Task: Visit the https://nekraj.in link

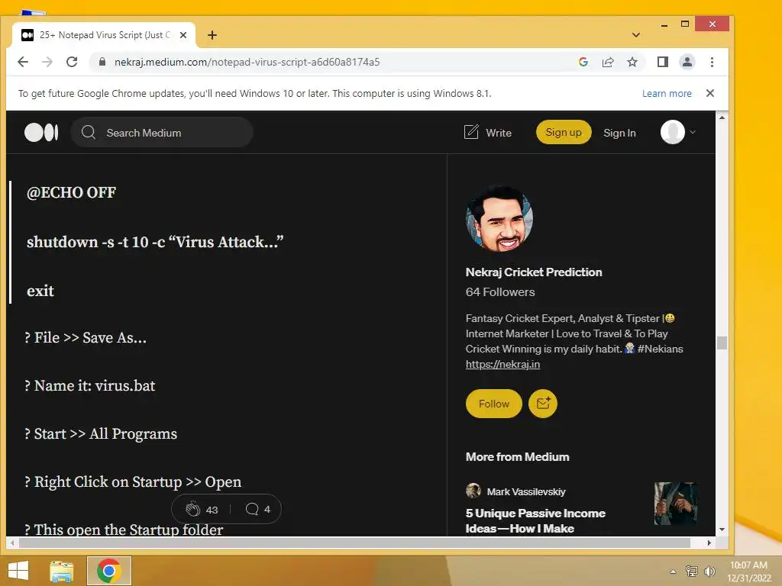Action: (502, 364)
